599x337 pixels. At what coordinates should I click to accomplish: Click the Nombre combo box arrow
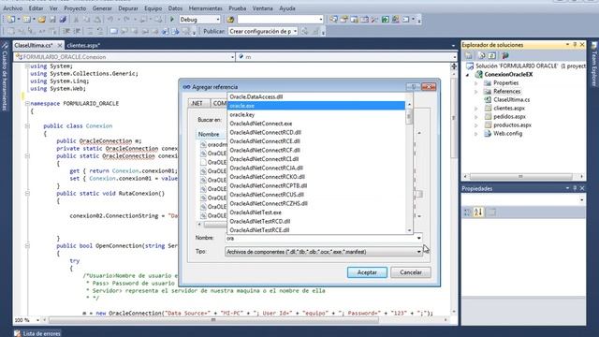[418, 238]
